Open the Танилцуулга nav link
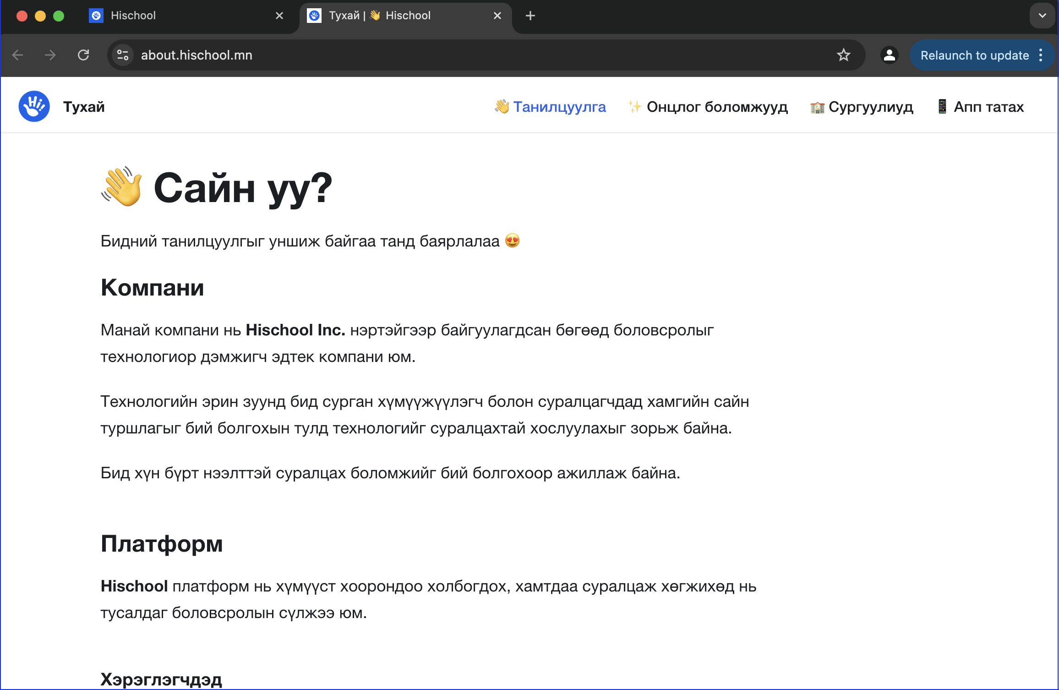Screen dimensions: 1059x690 [x=559, y=107]
